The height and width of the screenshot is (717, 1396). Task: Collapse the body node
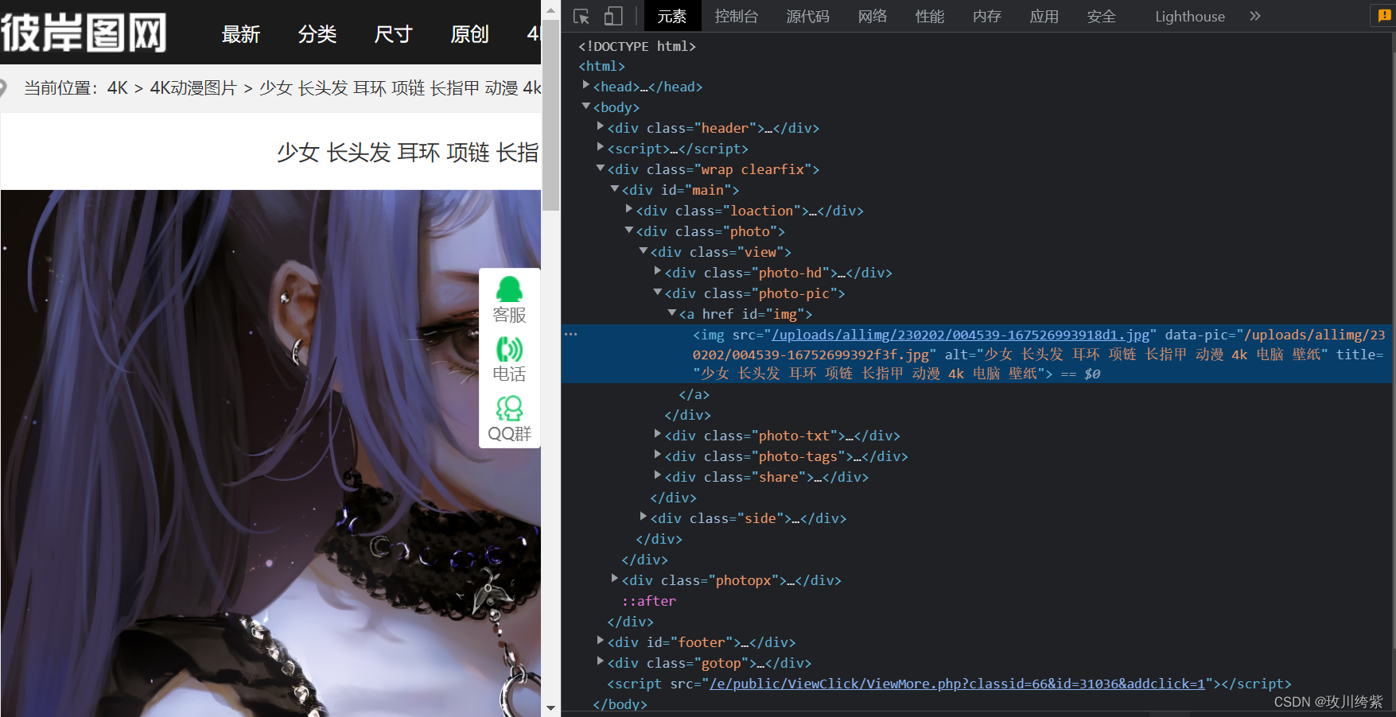[x=586, y=106]
